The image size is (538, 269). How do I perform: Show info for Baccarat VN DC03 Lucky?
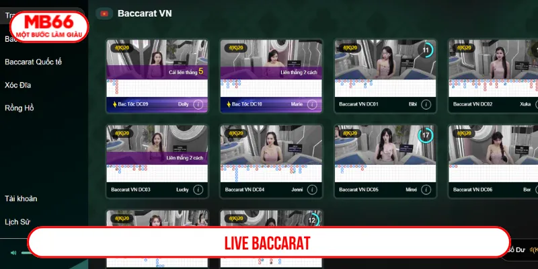point(198,190)
